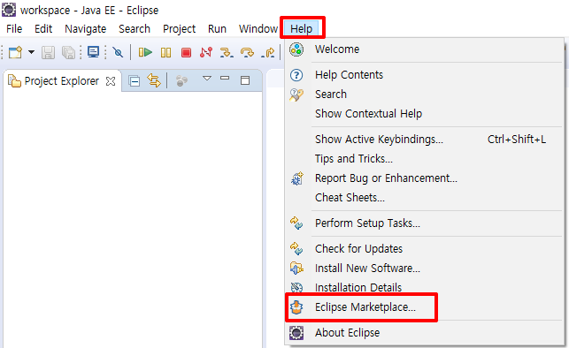Close the open Help menu

tap(301, 28)
